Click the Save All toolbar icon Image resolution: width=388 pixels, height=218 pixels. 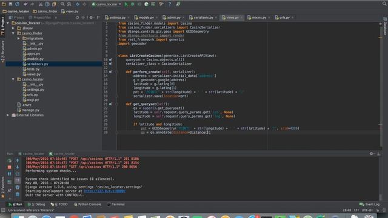click(x=10, y=4)
